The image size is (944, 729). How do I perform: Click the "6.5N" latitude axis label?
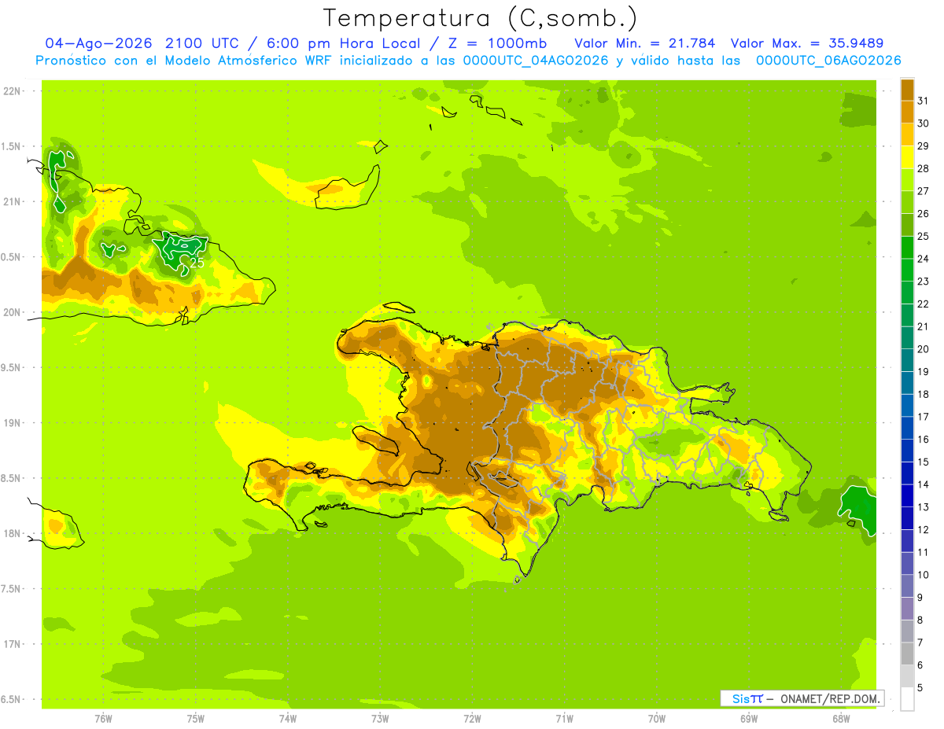pos(11,699)
